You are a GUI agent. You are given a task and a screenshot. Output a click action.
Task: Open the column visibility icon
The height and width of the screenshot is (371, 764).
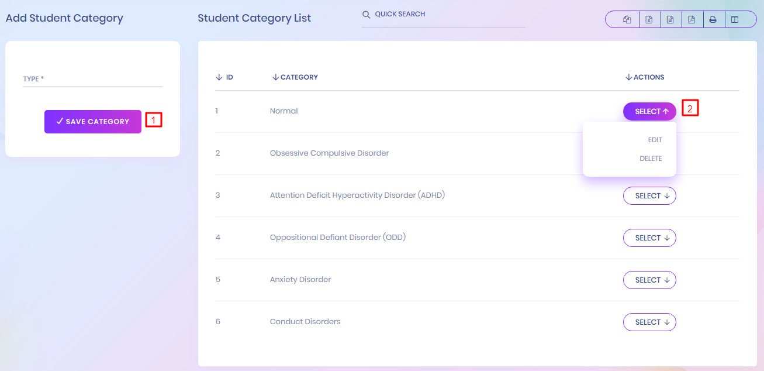735,20
